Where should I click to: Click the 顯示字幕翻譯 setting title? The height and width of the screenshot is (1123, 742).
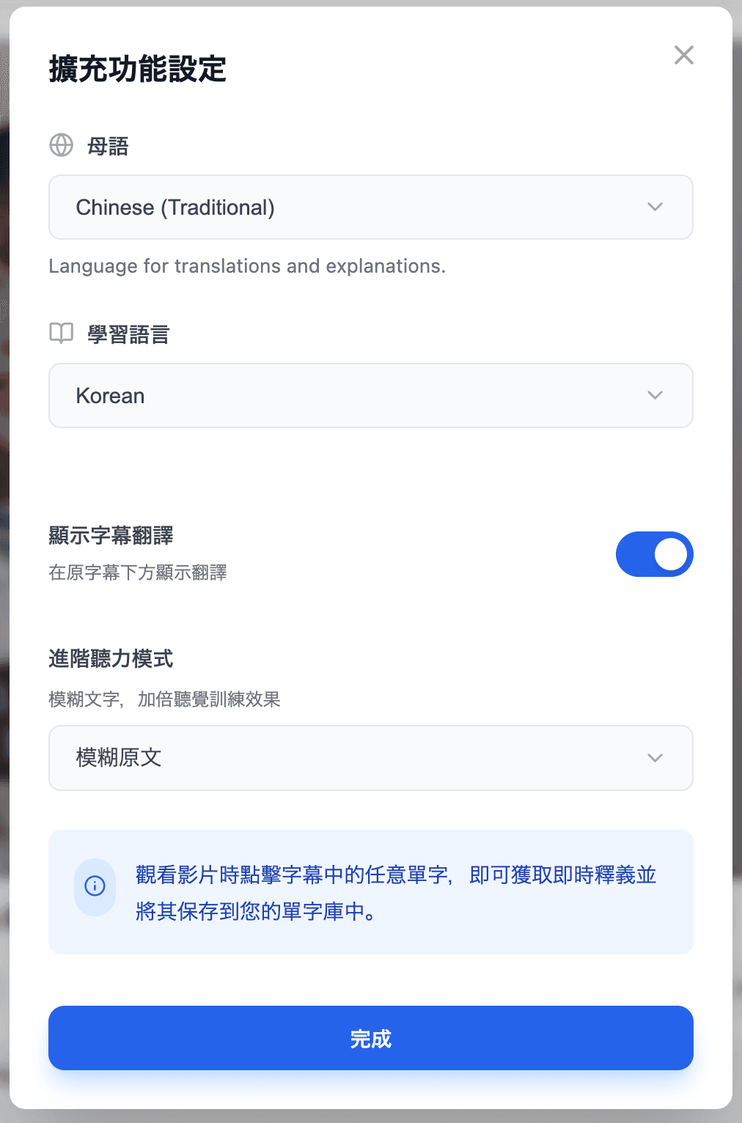click(111, 536)
